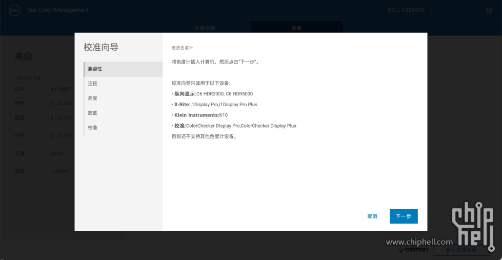Image resolution: width=502 pixels, height=260 pixels.
Task: Switch to the 信息面板 tab
Action: point(205,28)
